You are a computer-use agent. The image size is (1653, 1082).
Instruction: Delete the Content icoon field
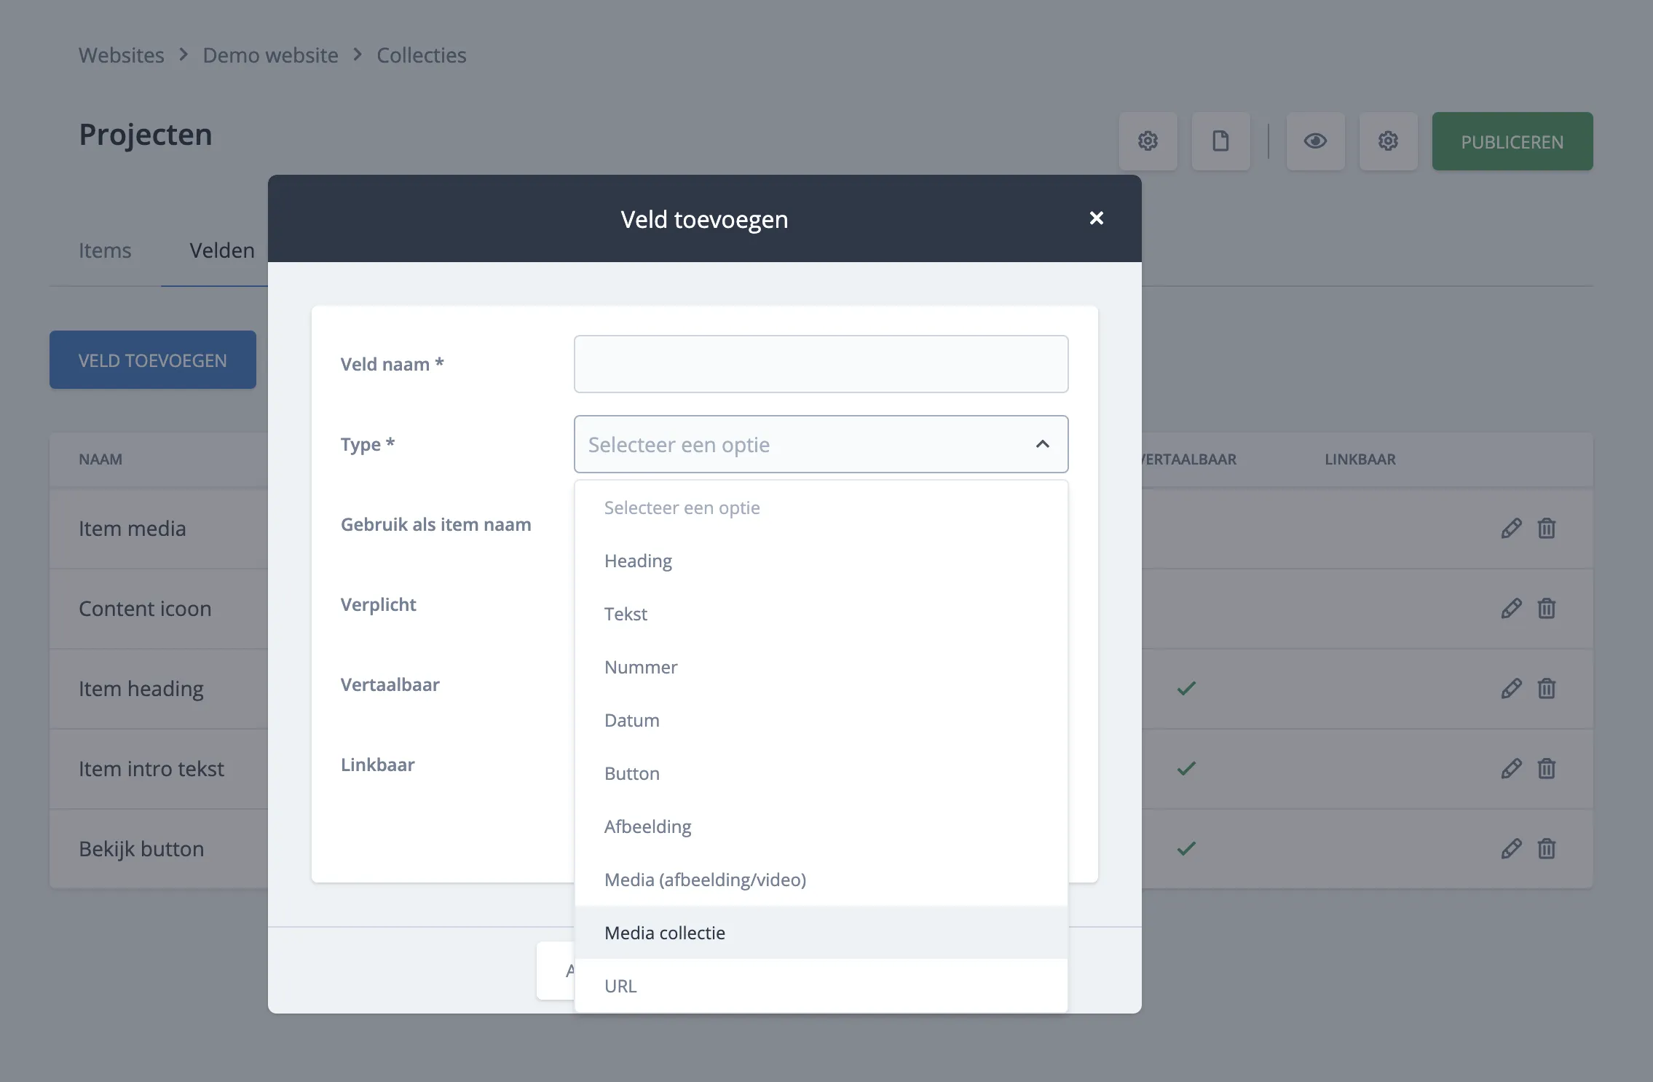click(1546, 609)
